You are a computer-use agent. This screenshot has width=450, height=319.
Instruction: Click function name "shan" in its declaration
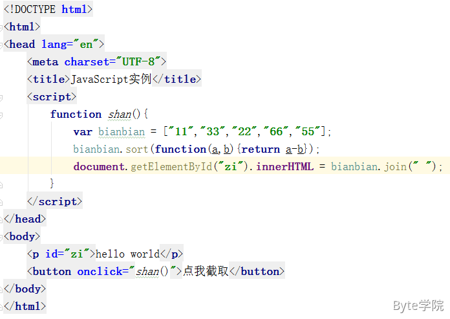tap(120, 115)
